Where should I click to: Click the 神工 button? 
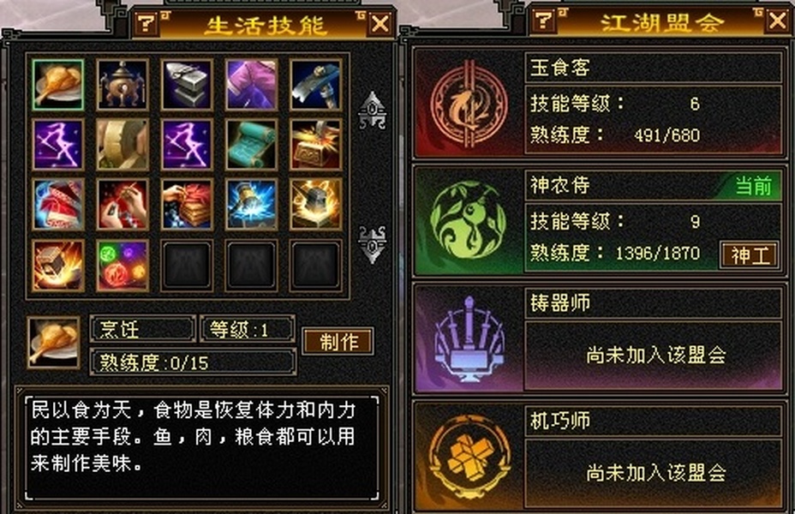(750, 254)
